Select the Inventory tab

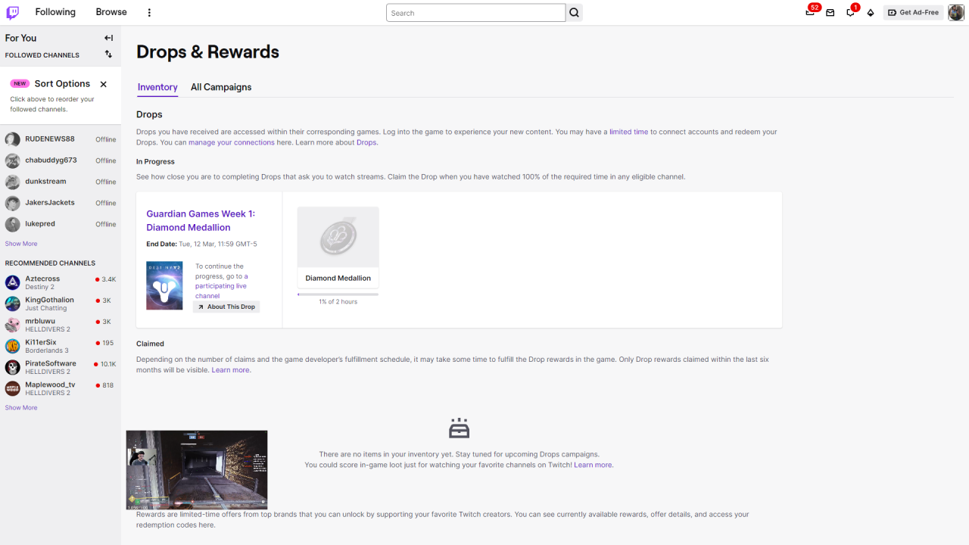(157, 87)
